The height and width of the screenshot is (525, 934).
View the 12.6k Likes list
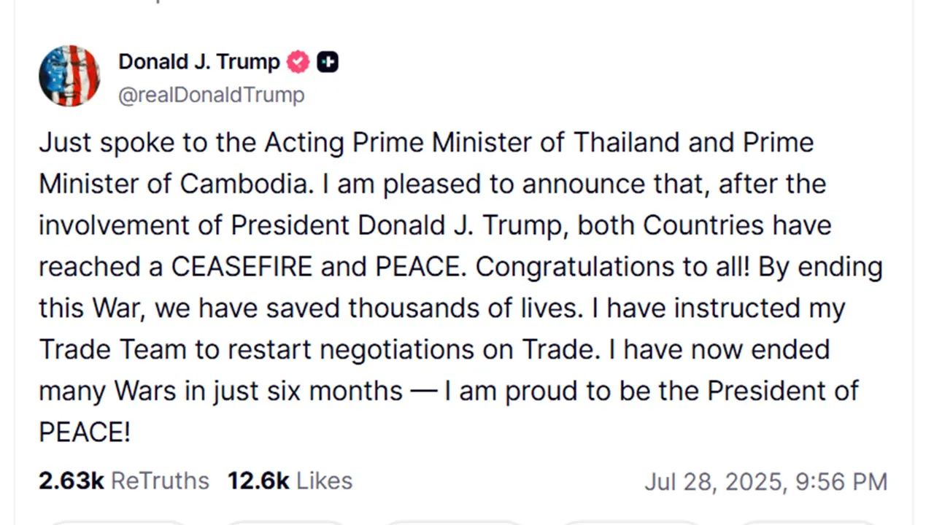coord(290,481)
